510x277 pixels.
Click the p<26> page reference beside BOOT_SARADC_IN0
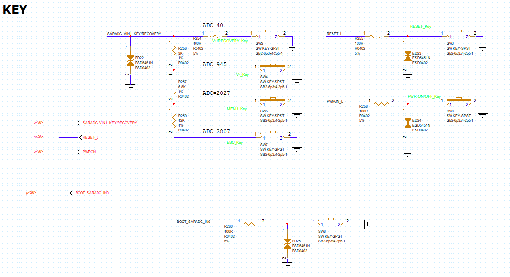[31, 193]
